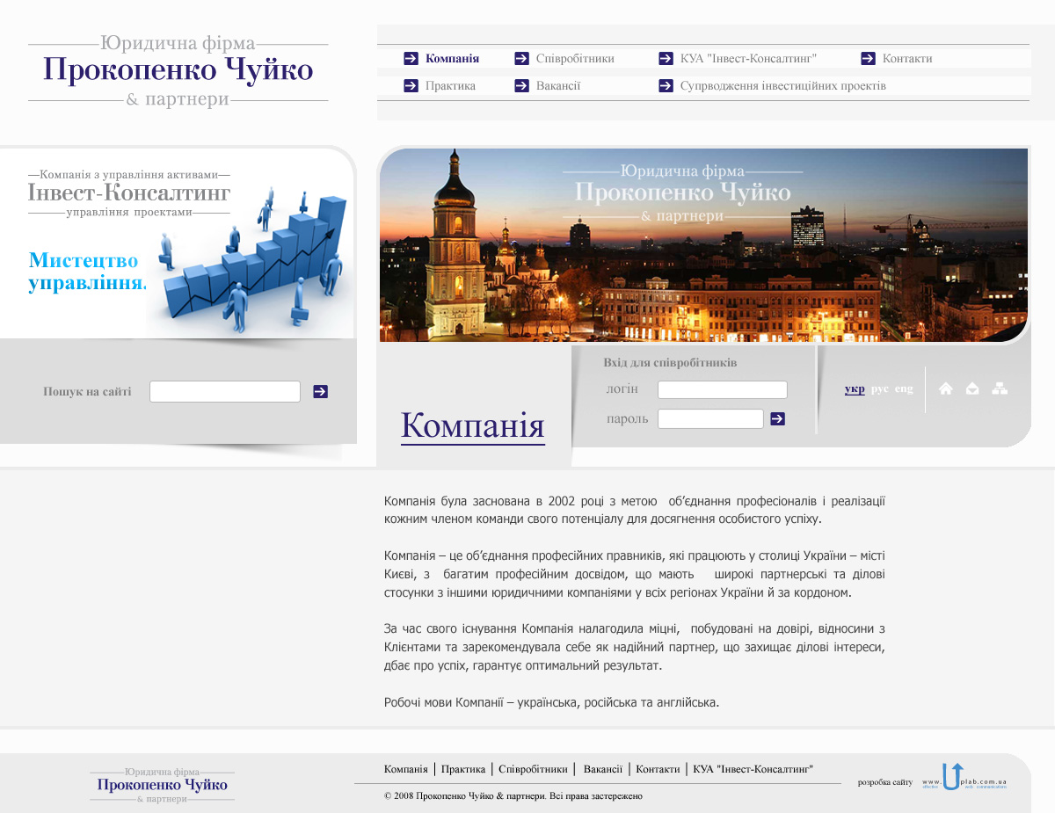The width and height of the screenshot is (1055, 813).
Task: Open Супроводження інвестиційних проектів menu item
Action: [783, 86]
